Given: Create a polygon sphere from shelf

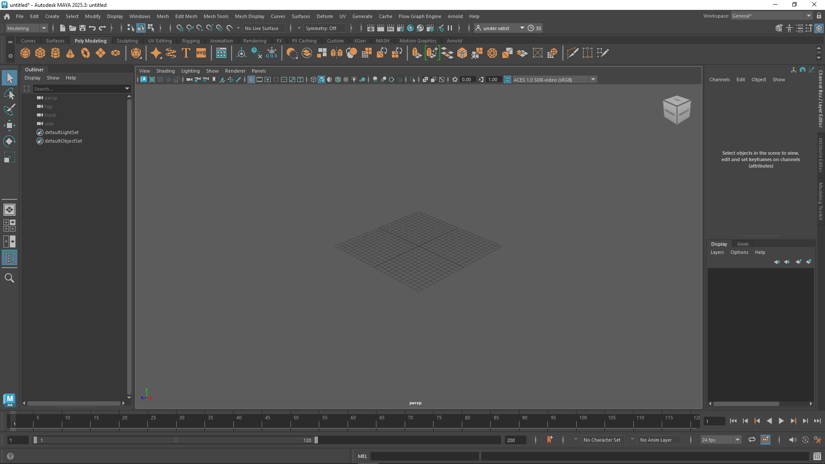Looking at the screenshot, I should 25,53.
